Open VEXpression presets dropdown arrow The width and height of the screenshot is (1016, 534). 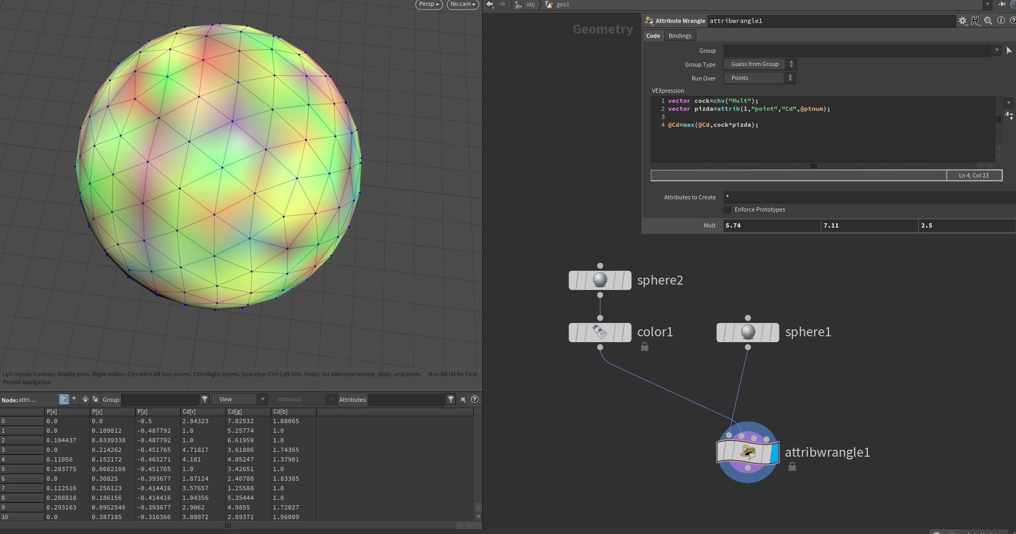1009,102
